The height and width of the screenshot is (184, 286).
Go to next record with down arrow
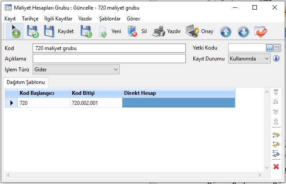(x=243, y=32)
